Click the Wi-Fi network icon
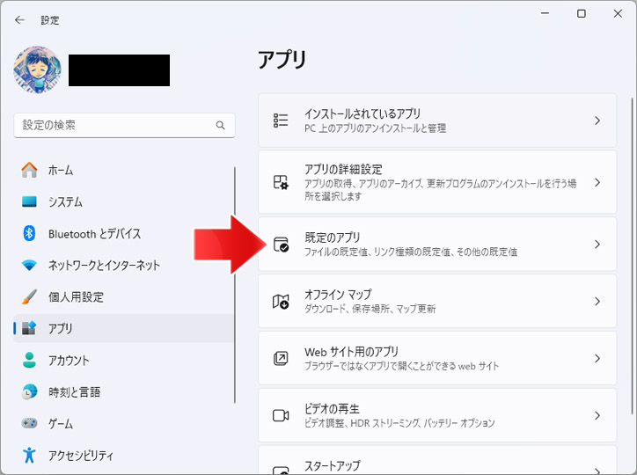This screenshot has width=637, height=475. (x=29, y=265)
